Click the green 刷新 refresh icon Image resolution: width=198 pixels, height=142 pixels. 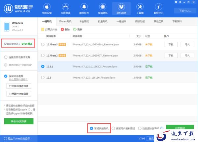[75, 30]
